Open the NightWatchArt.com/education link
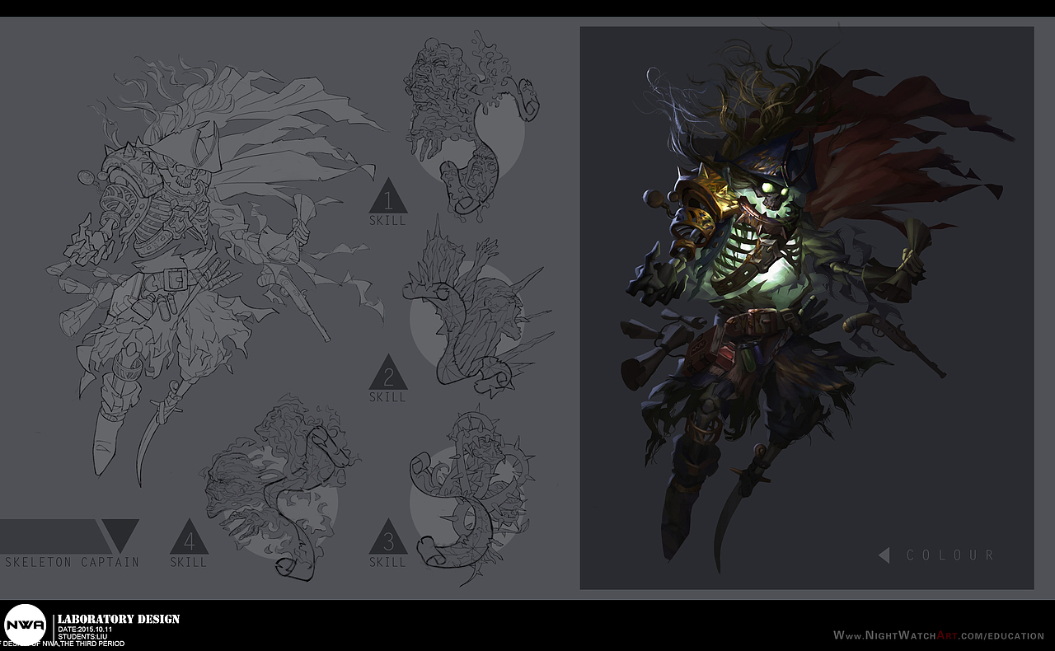 tap(939, 635)
